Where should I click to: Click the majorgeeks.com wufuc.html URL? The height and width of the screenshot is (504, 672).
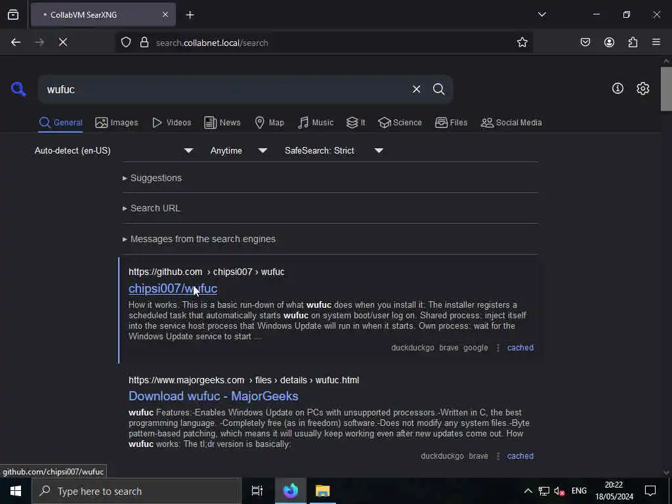(x=243, y=380)
